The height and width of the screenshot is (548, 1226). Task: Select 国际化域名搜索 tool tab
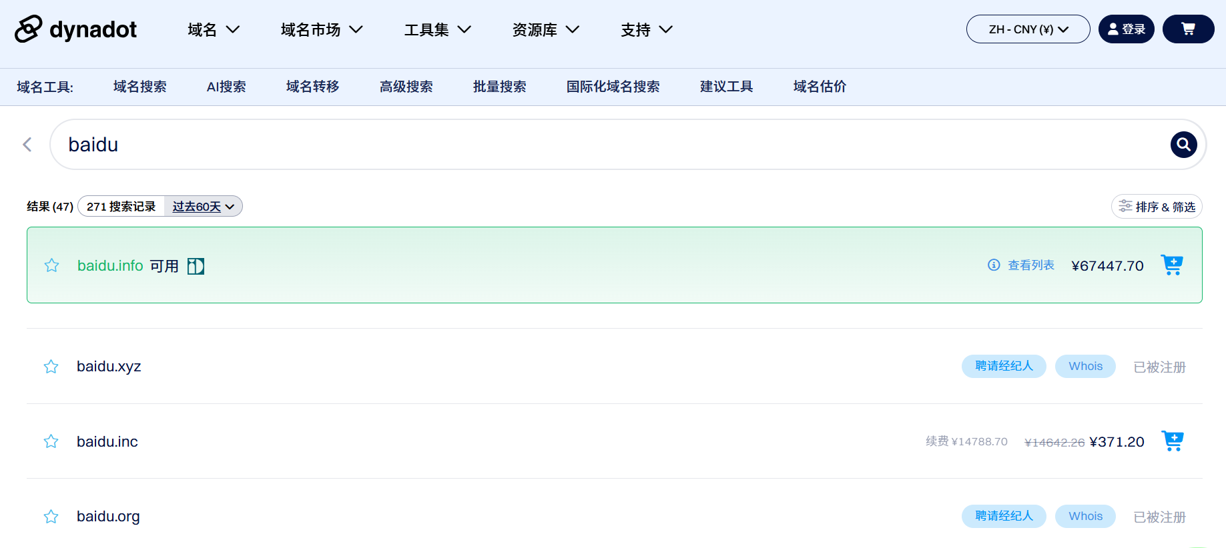click(613, 87)
